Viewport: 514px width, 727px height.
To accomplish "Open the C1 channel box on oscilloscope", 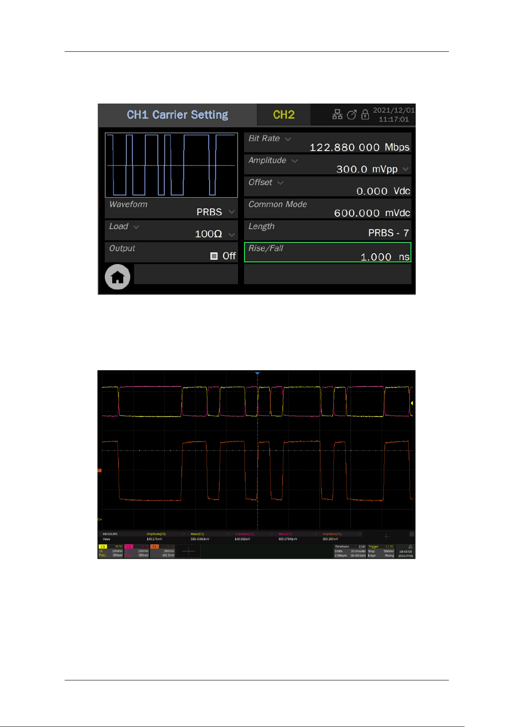I will (x=111, y=551).
